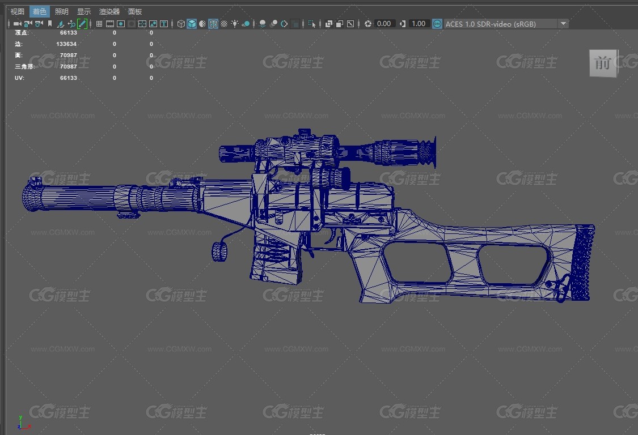Click the 面 row value 70987
The height and width of the screenshot is (435, 638).
click(69, 56)
